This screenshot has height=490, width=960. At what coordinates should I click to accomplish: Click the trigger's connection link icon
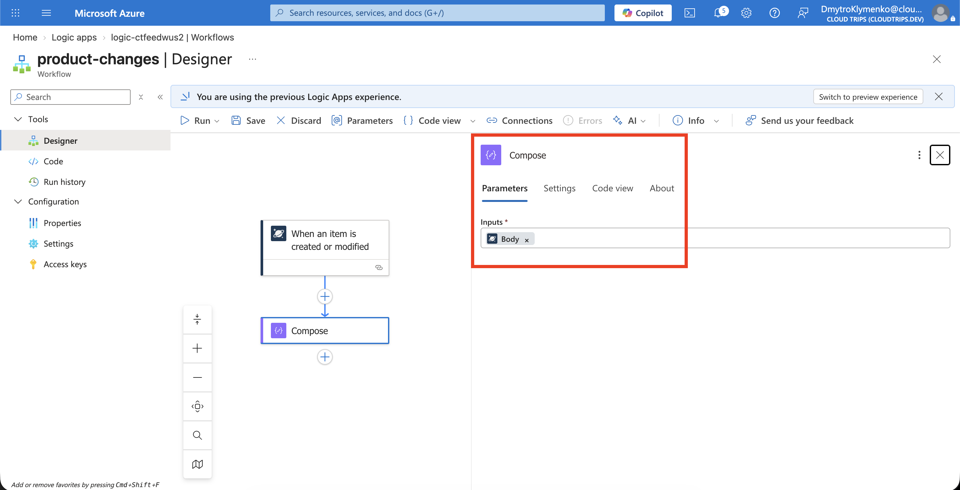[x=379, y=267]
